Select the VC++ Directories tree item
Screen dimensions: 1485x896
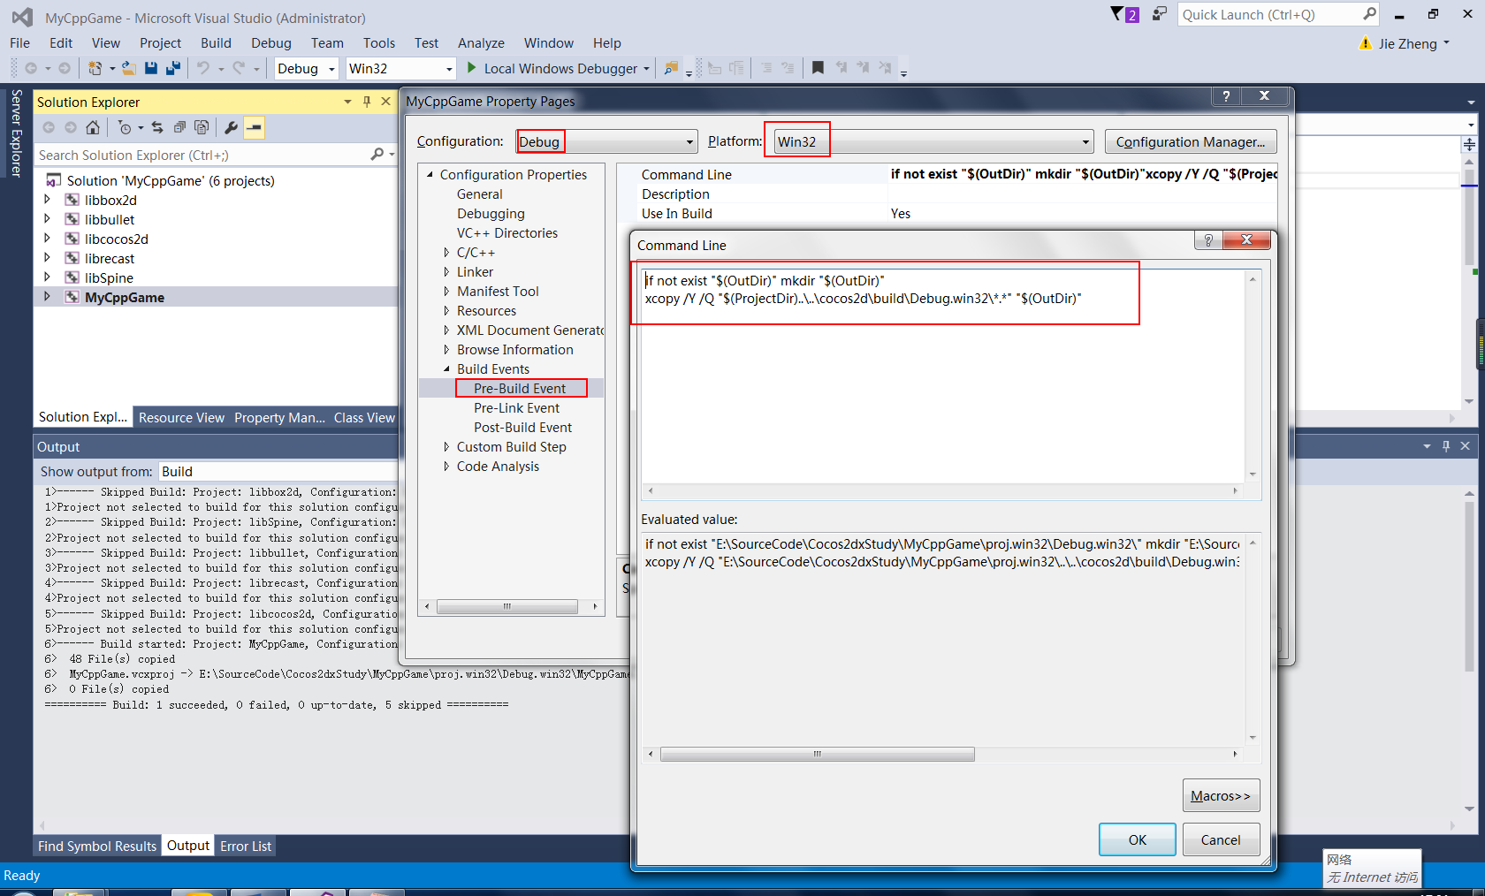pos(507,233)
